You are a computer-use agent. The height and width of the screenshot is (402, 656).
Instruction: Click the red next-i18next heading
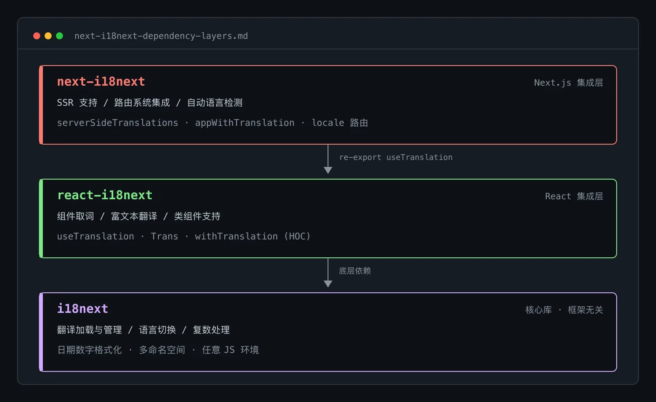[x=101, y=82]
